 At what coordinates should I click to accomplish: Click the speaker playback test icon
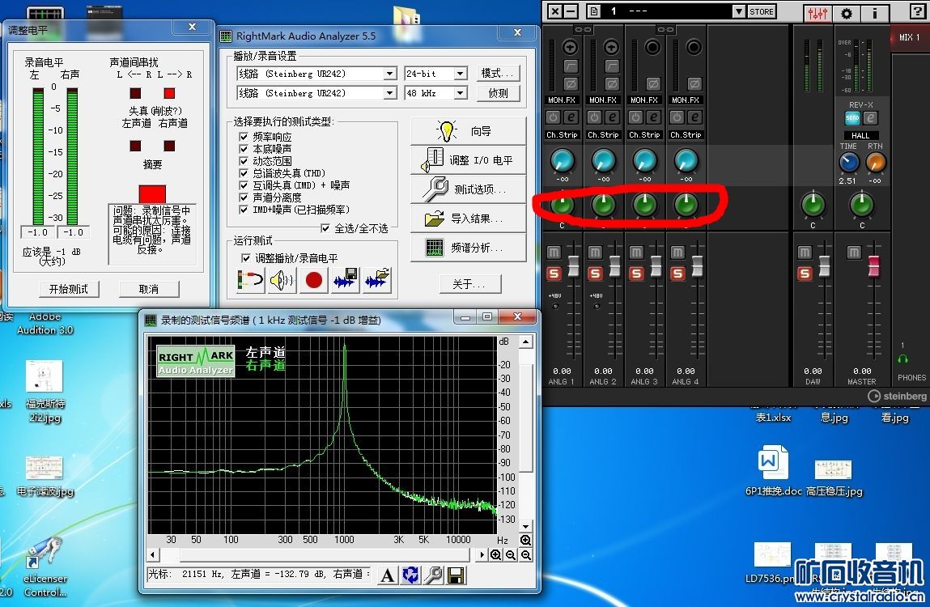coord(282,281)
